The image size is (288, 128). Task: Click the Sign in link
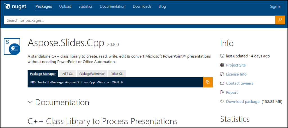coord(276,6)
